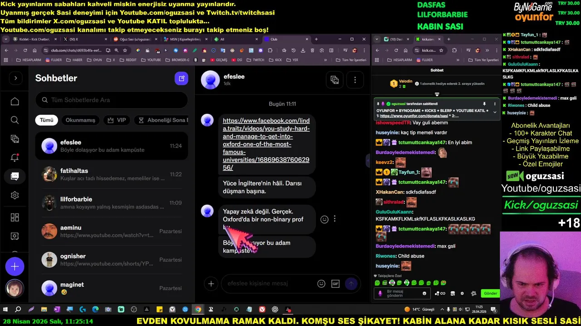Add emoji reaction to Yapay zekâ message

[x=325, y=219]
